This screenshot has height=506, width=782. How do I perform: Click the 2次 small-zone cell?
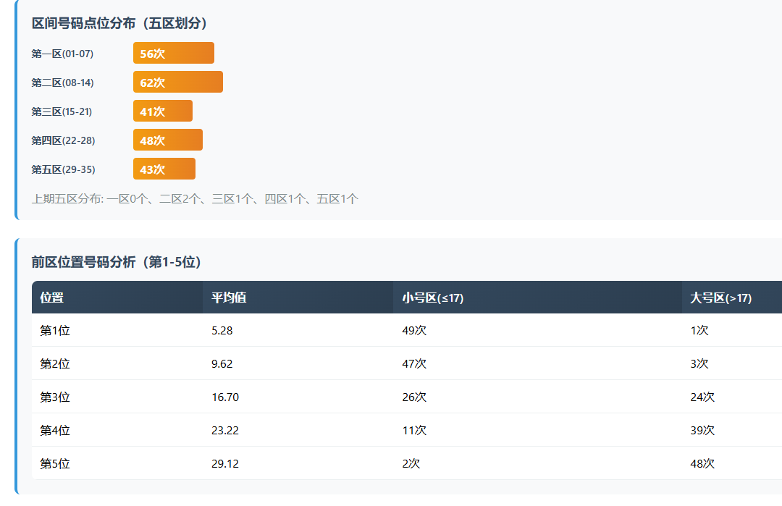pos(411,463)
